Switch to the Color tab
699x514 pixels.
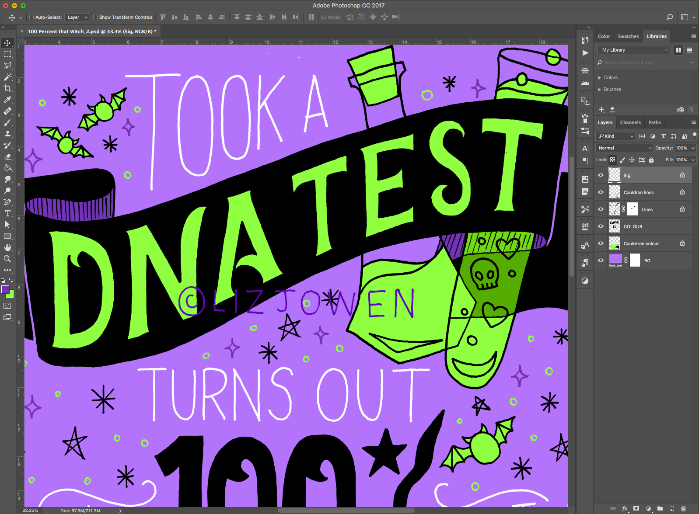pyautogui.click(x=604, y=36)
